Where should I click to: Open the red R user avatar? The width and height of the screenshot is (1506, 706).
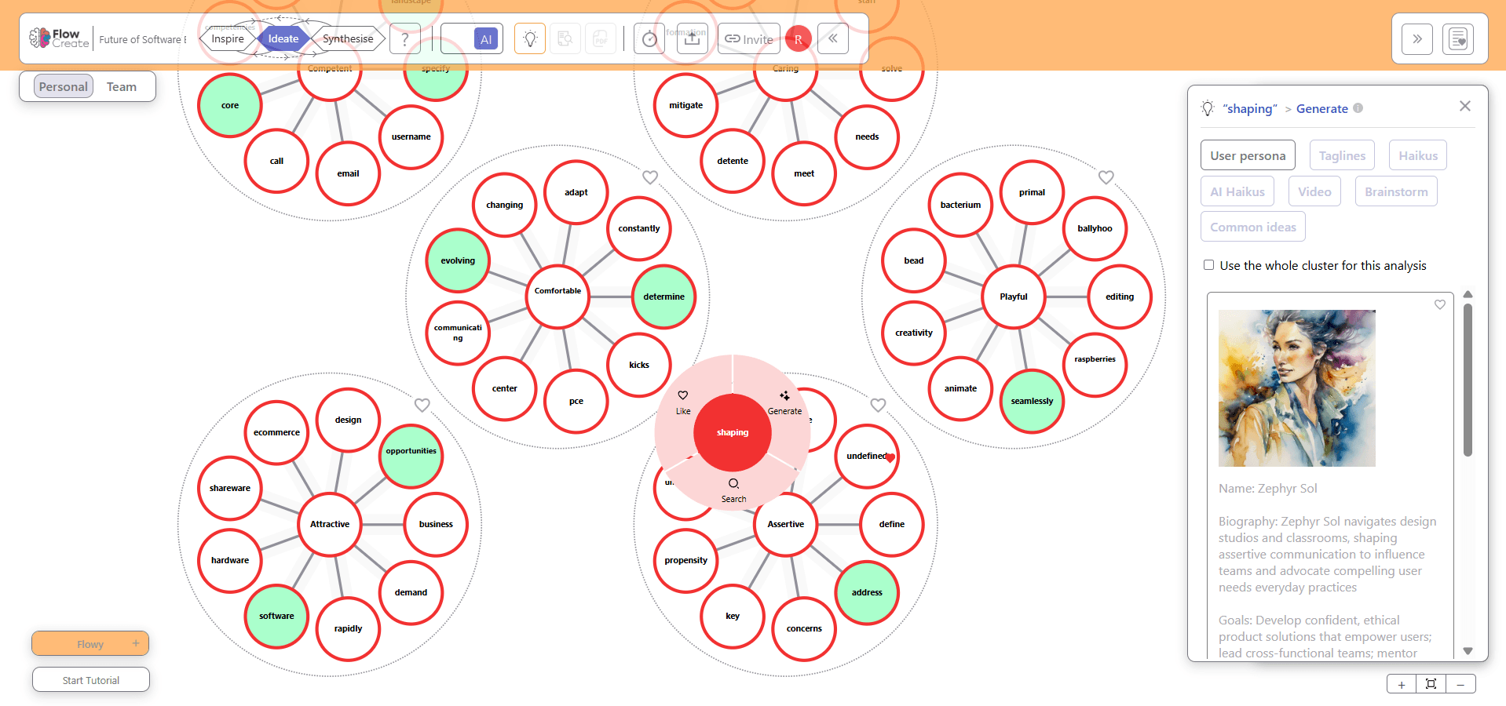click(x=799, y=38)
